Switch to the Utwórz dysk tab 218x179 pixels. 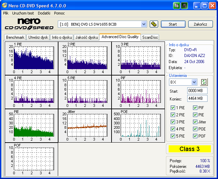[x=38, y=37]
